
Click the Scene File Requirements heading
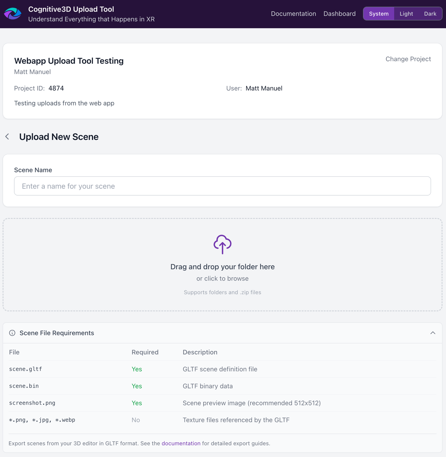pyautogui.click(x=57, y=333)
